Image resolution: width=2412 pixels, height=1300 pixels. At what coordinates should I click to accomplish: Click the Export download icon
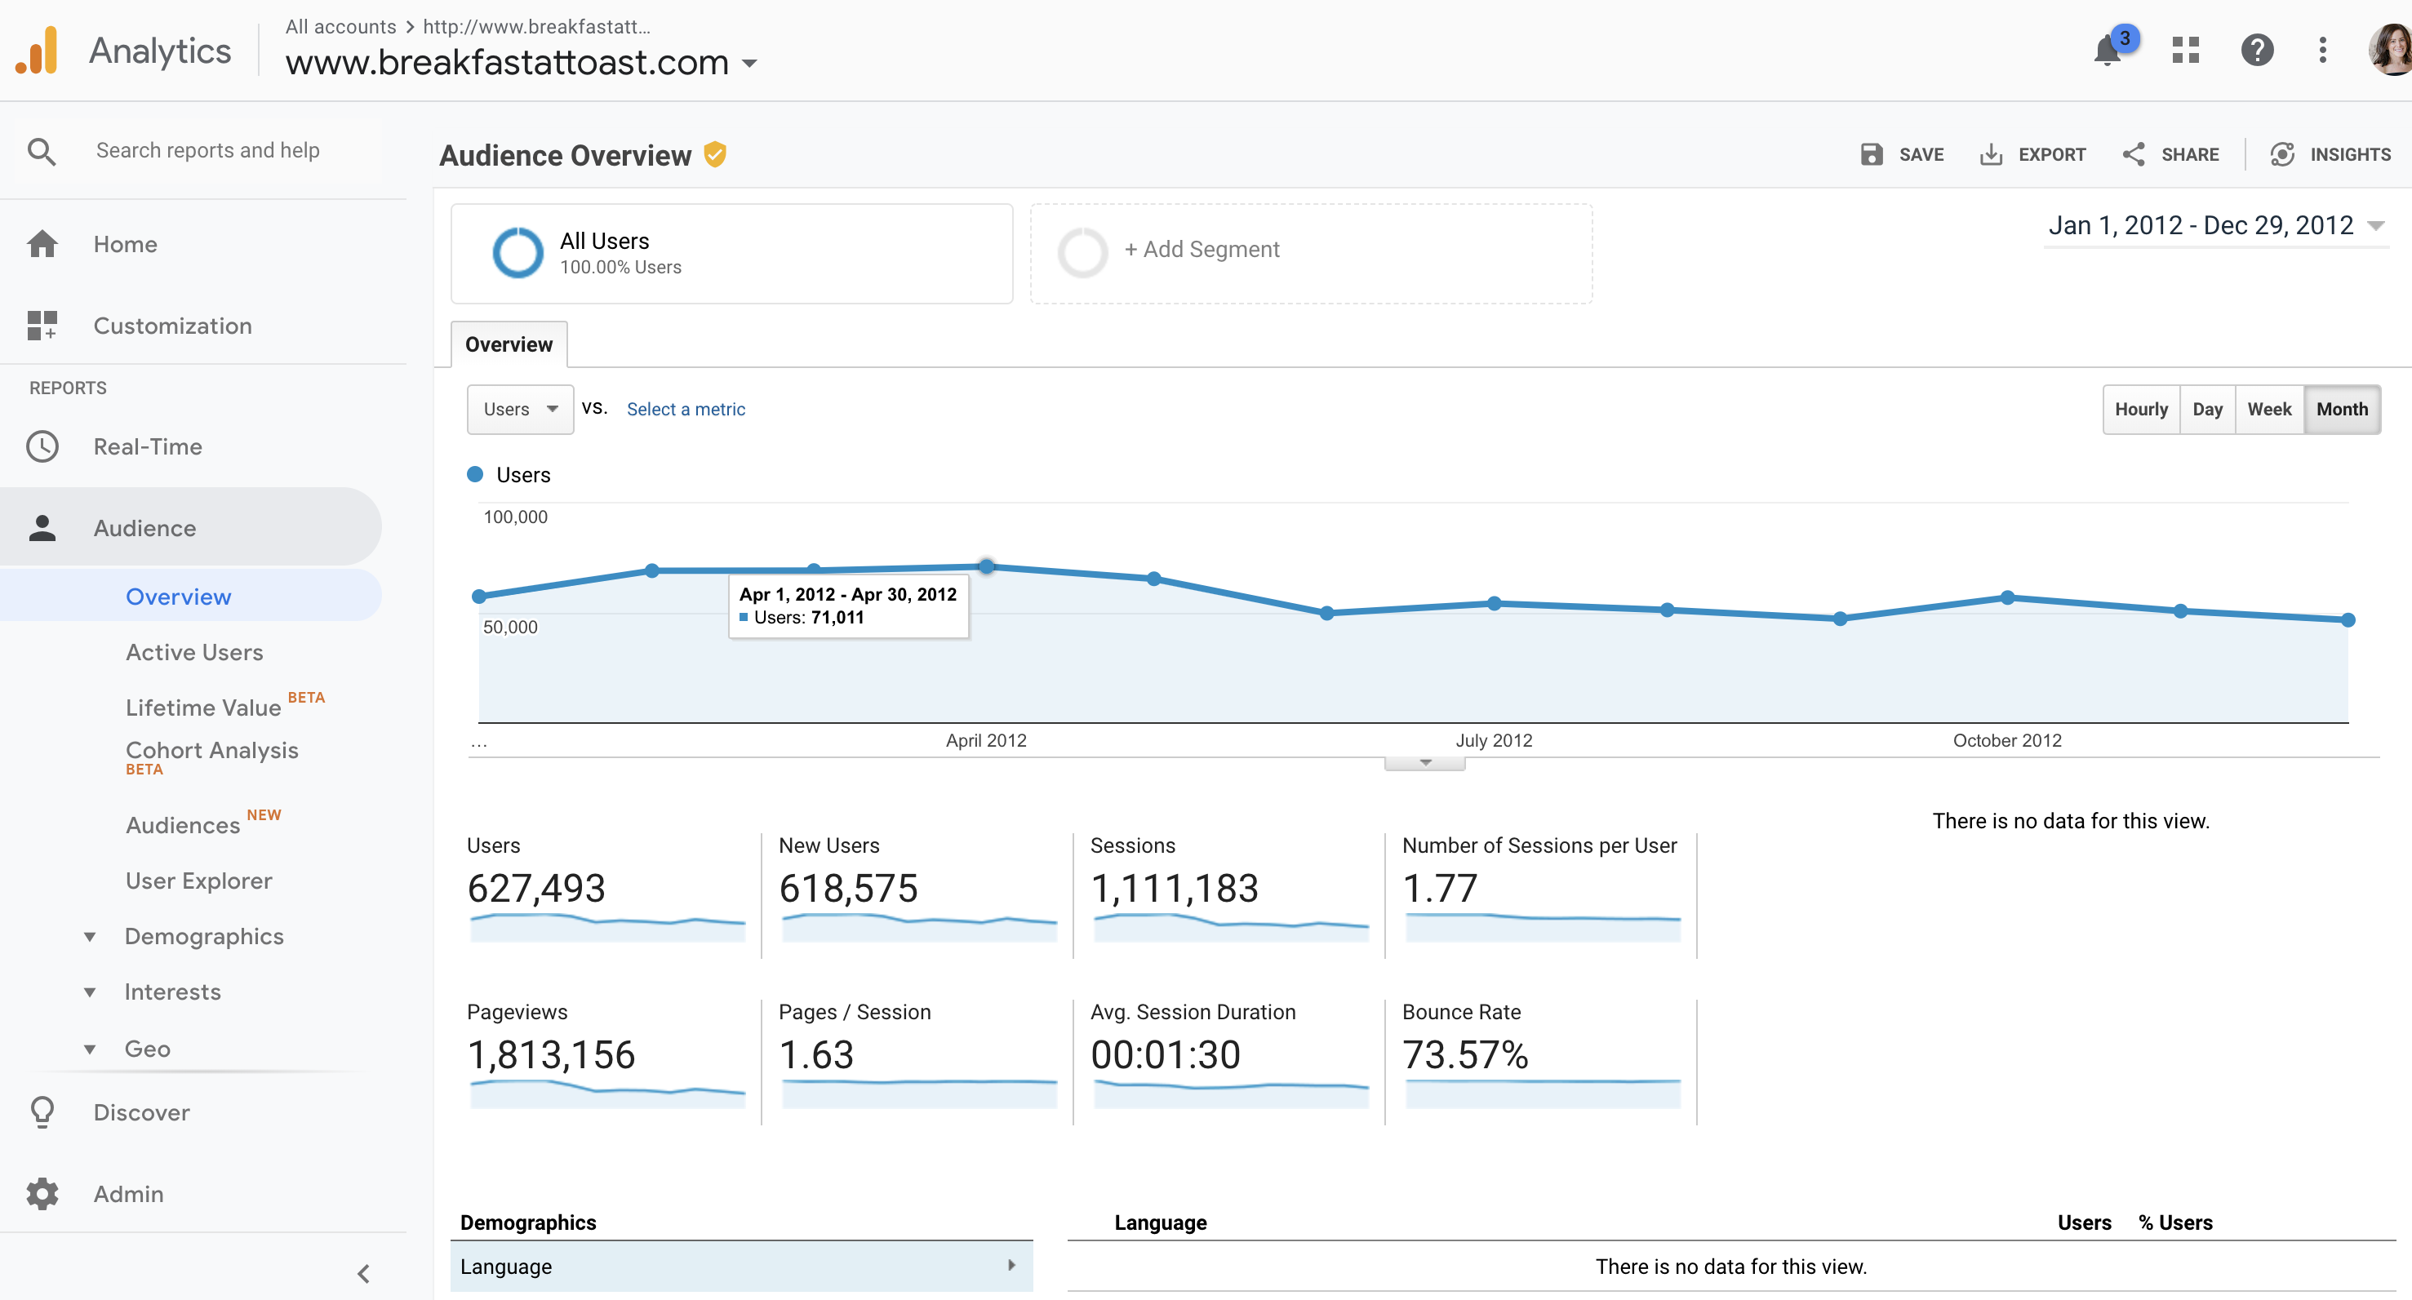1991,154
